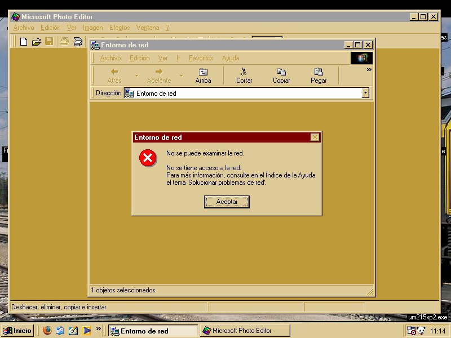Image resolution: width=451 pixels, height=338 pixels.
Task: Expand the Dirección address dropdown
Action: click(x=365, y=93)
